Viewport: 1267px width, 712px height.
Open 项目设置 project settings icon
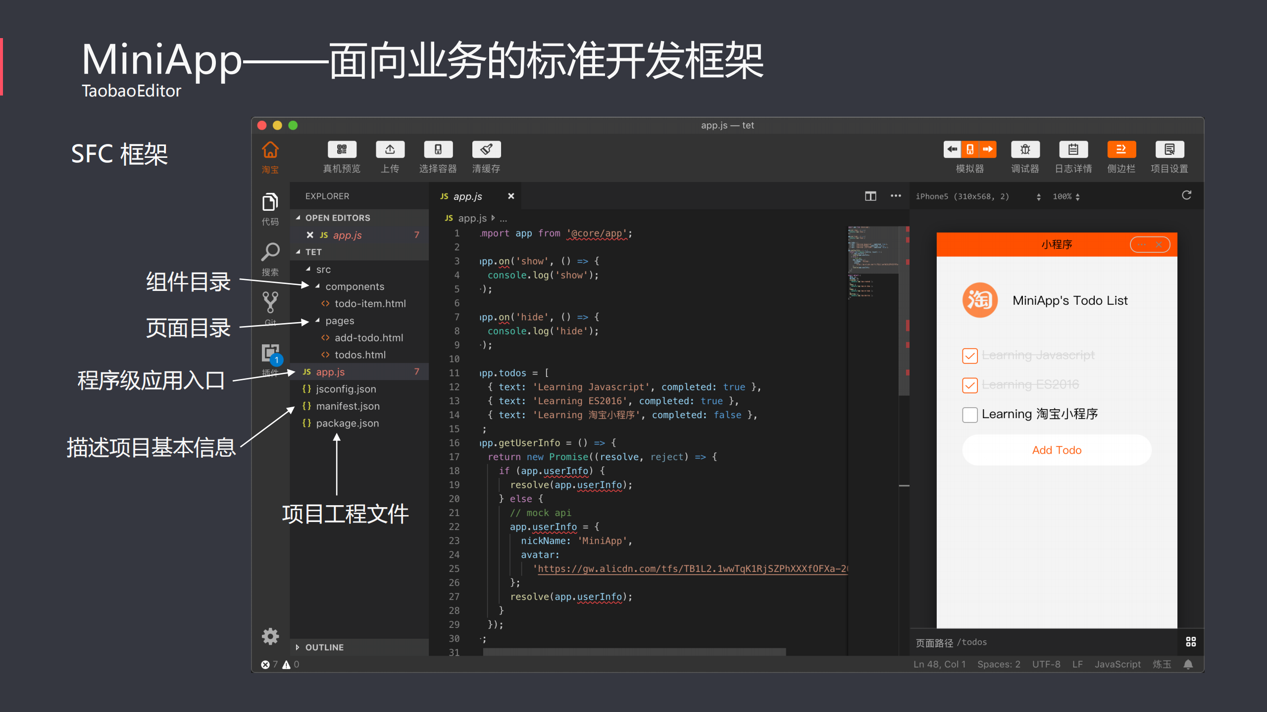coord(1169,149)
